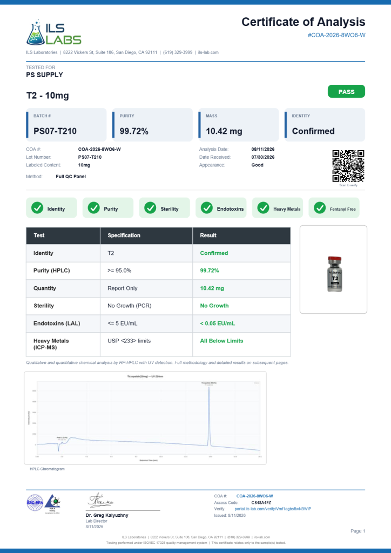Click the Report Only specification cell
391x553 pixels.
tap(146, 288)
